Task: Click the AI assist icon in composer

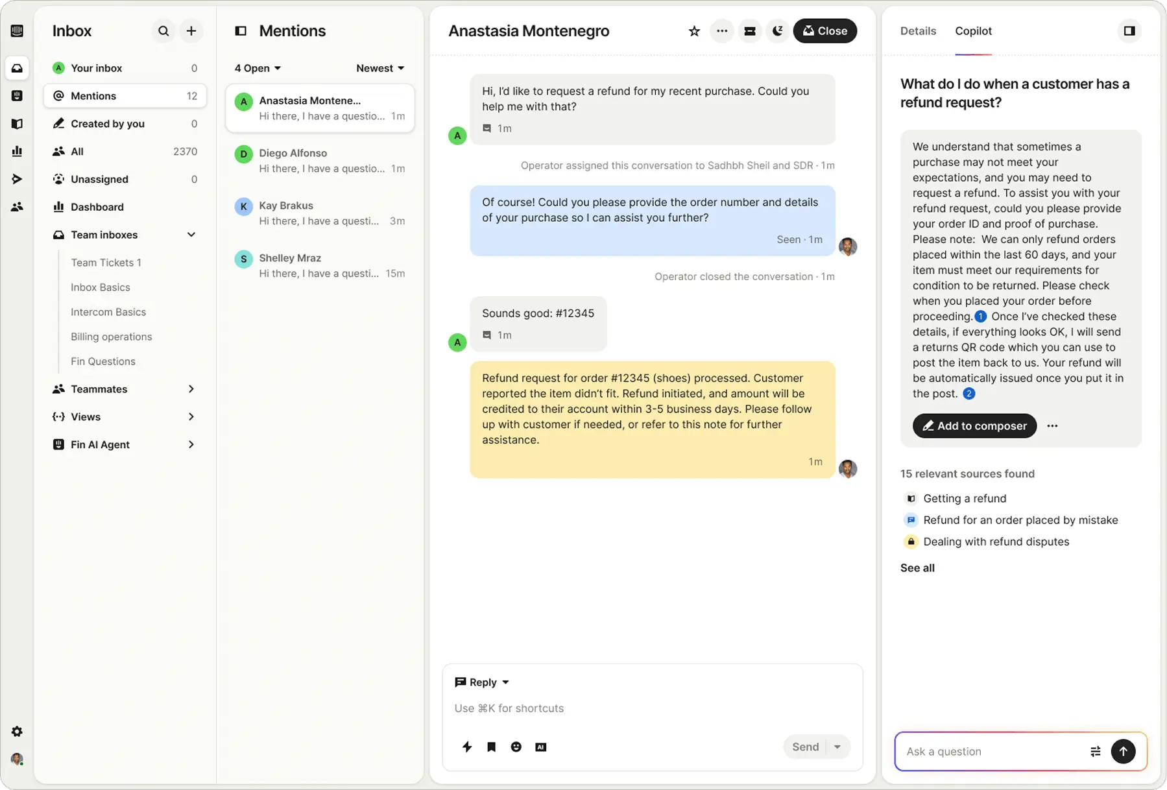Action: tap(540, 747)
